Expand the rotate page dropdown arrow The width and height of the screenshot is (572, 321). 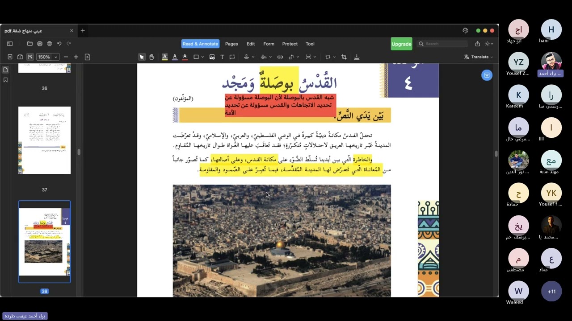tap(298, 57)
